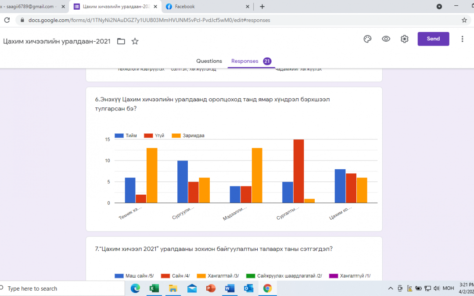Open the Chrome profile dropdown arrow
Screen dimensions: 474x296
point(439,6)
